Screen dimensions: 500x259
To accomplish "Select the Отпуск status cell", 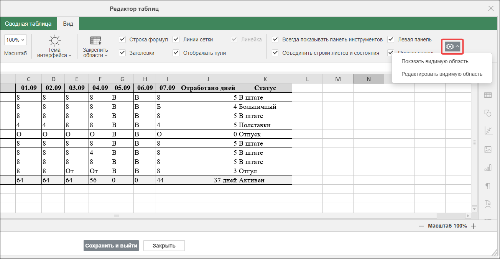I will [x=265, y=134].
